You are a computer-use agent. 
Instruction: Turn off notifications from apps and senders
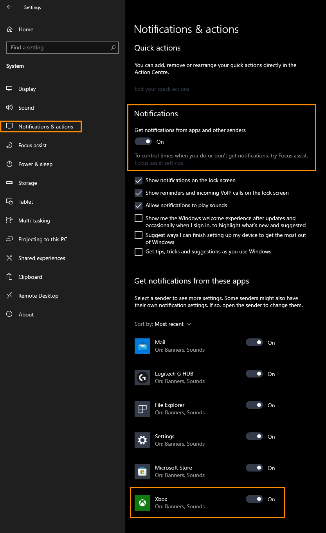pos(143,141)
